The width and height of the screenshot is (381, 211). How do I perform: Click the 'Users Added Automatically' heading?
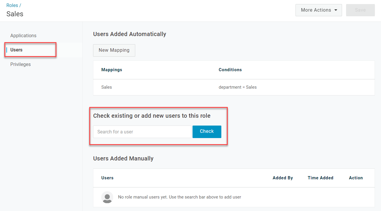129,34
